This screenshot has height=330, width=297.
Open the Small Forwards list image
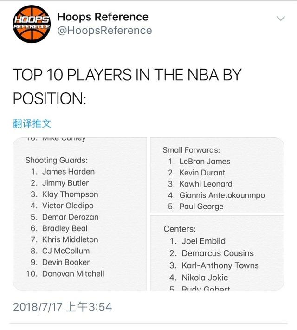click(x=217, y=175)
